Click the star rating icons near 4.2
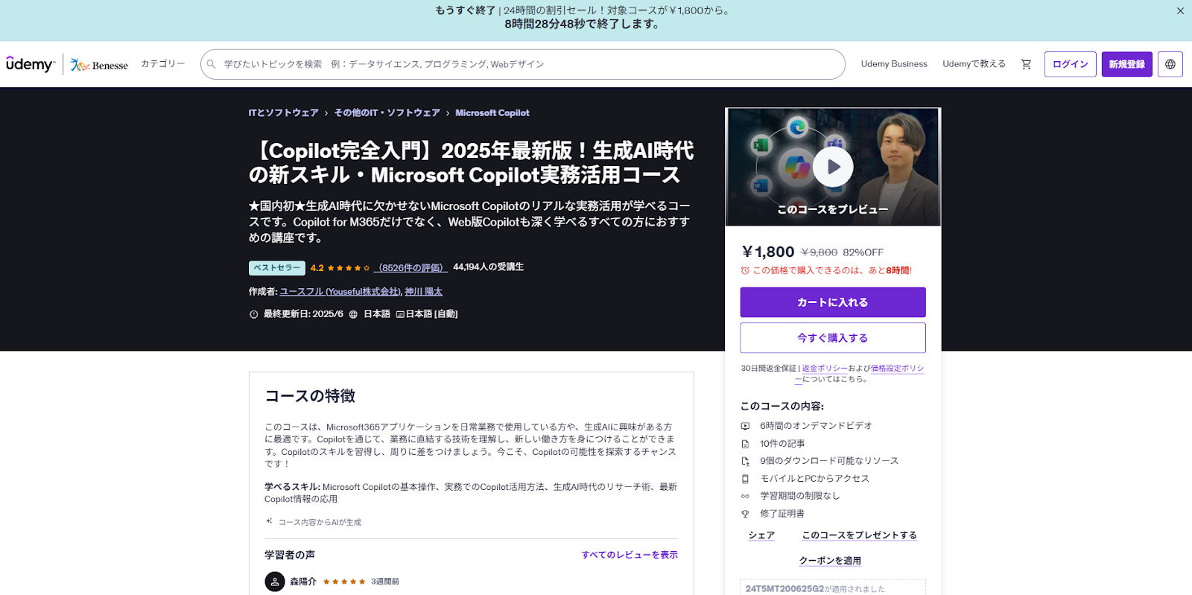Image resolution: width=1192 pixels, height=595 pixels. point(349,268)
